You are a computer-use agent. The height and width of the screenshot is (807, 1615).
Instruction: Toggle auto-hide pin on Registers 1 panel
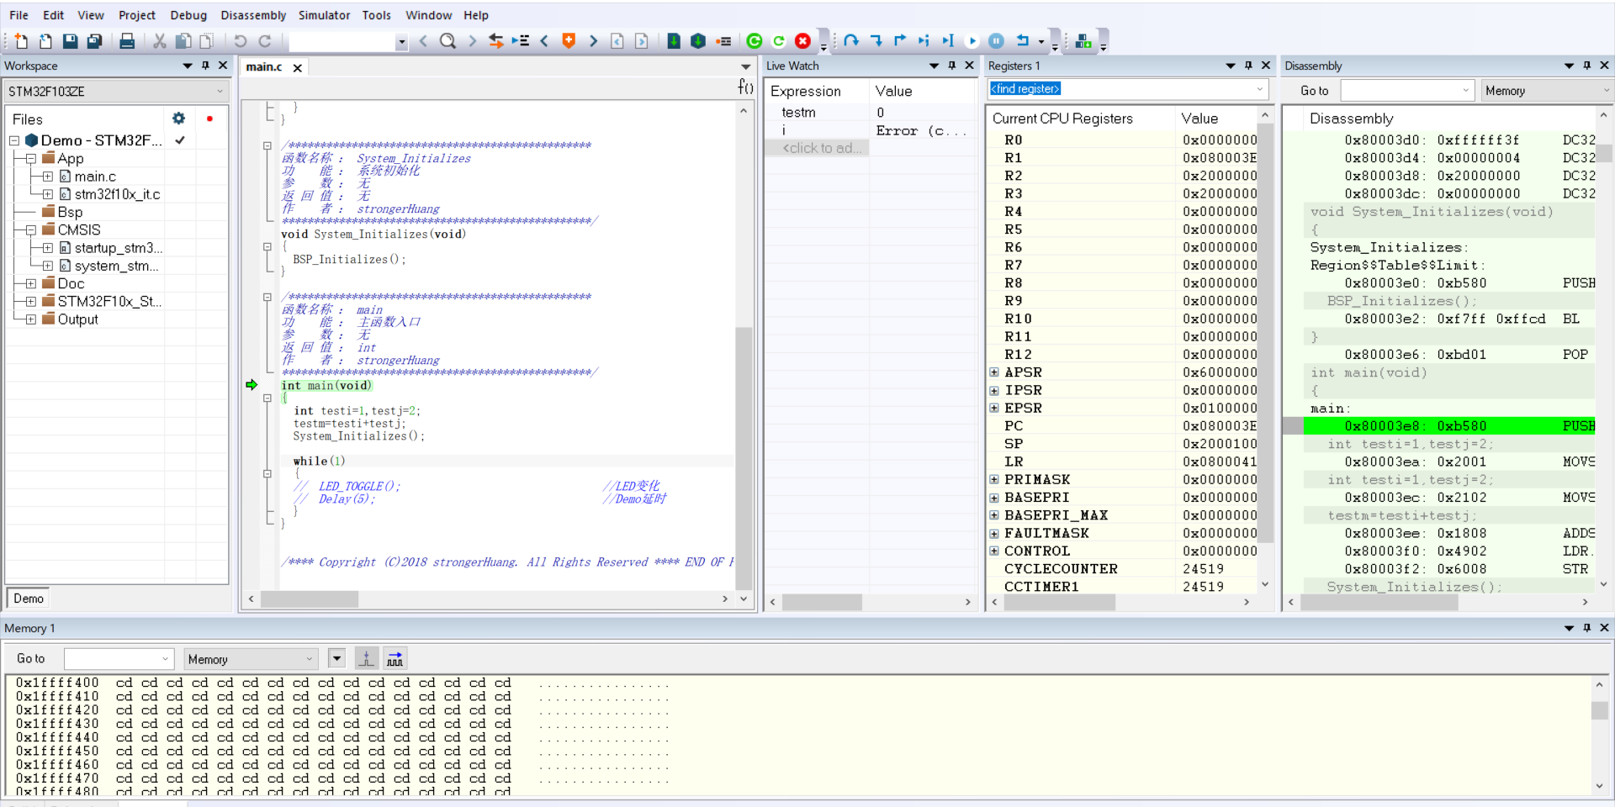1248,65
